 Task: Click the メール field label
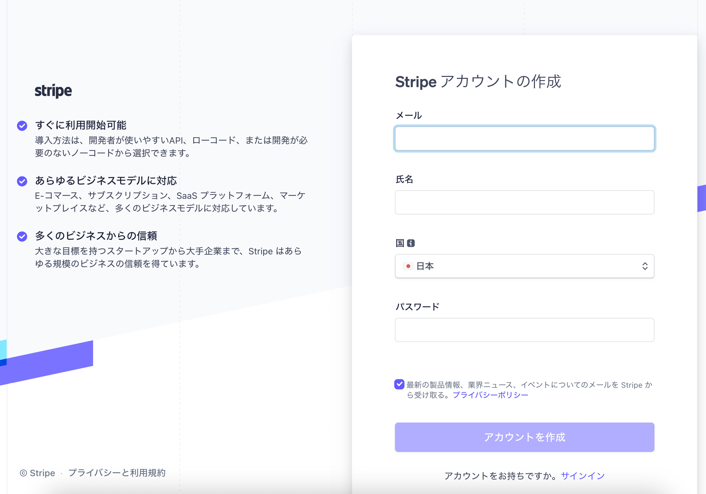[x=409, y=115]
